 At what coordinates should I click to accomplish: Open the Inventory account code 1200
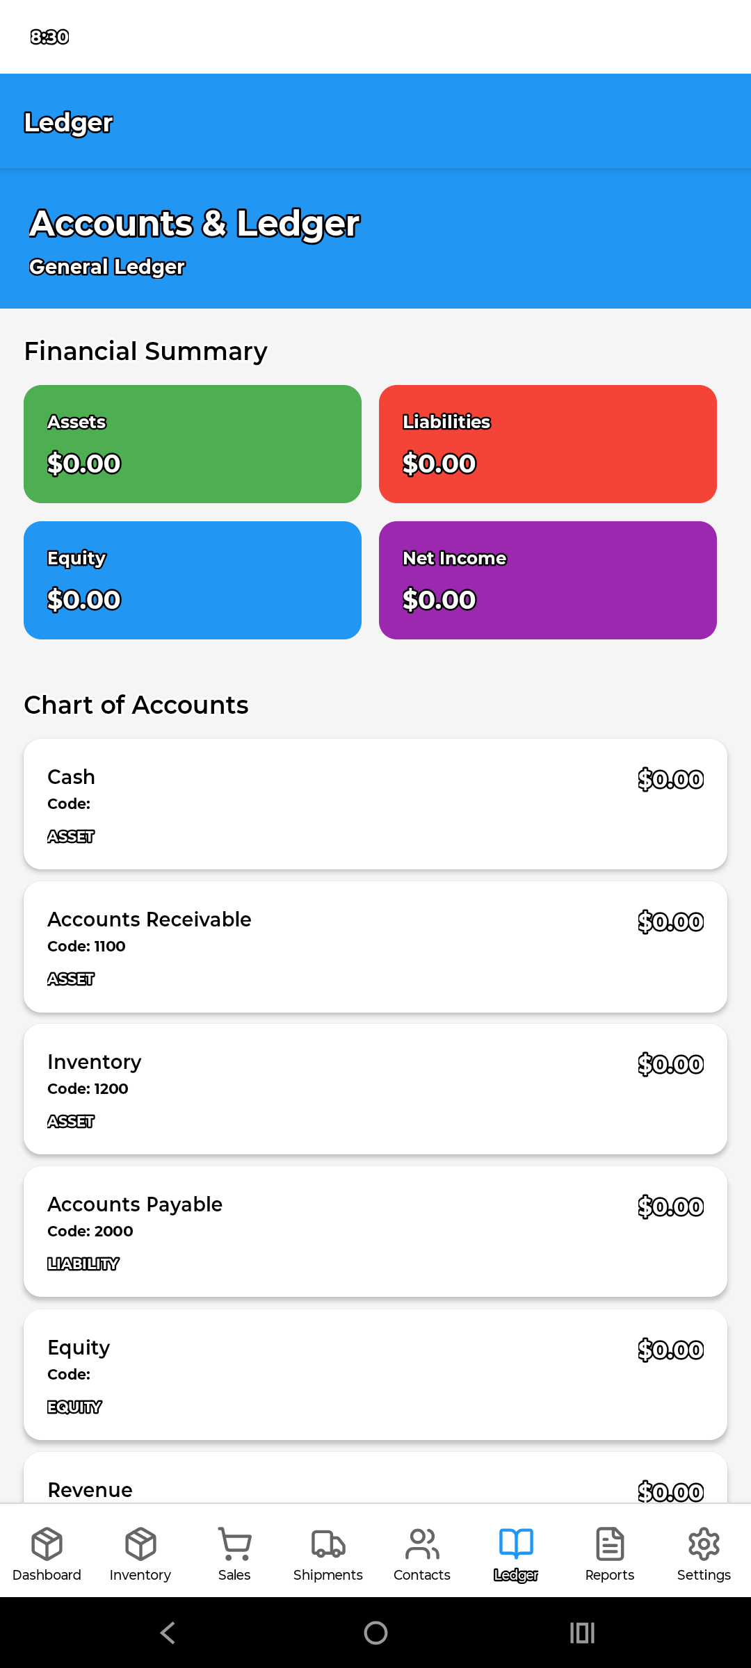click(375, 1089)
